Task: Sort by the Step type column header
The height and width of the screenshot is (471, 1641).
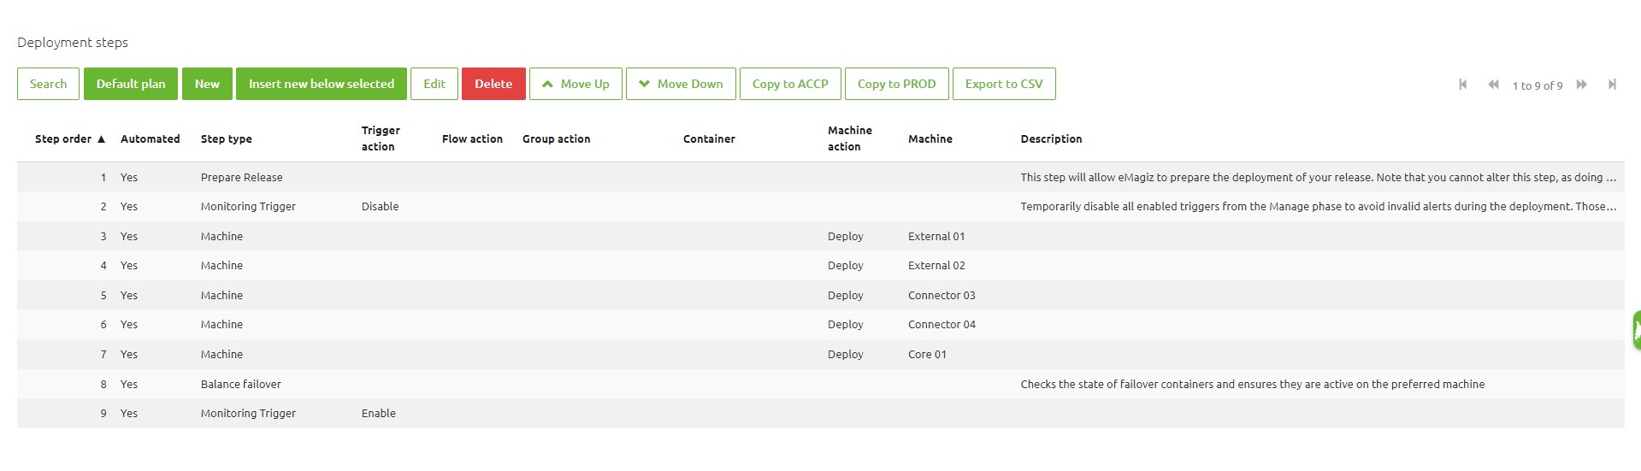Action: 227,138
